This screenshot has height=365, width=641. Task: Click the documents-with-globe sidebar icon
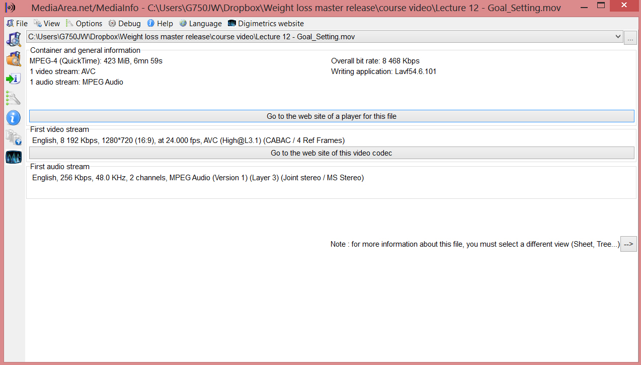13,137
